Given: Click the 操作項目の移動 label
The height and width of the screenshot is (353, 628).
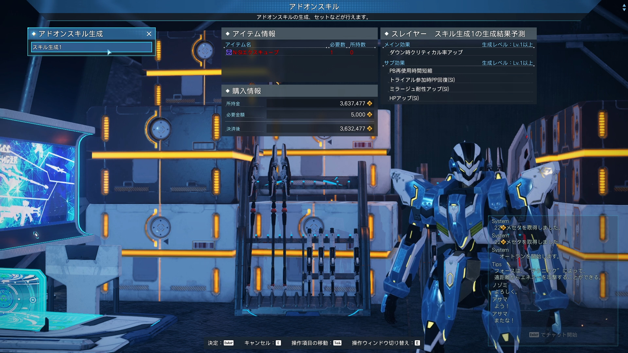Looking at the screenshot, I should click(x=310, y=343).
